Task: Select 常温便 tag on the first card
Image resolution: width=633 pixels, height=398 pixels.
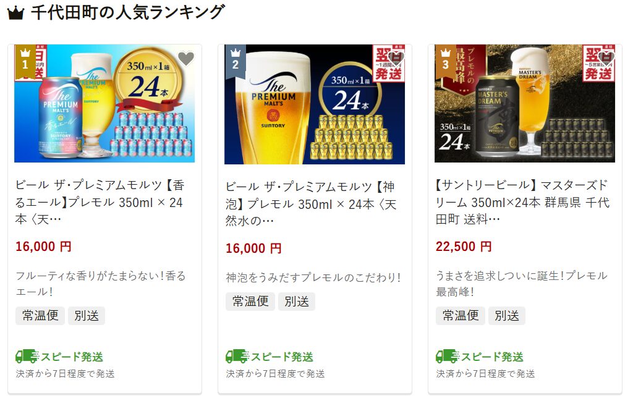Action: click(x=40, y=316)
